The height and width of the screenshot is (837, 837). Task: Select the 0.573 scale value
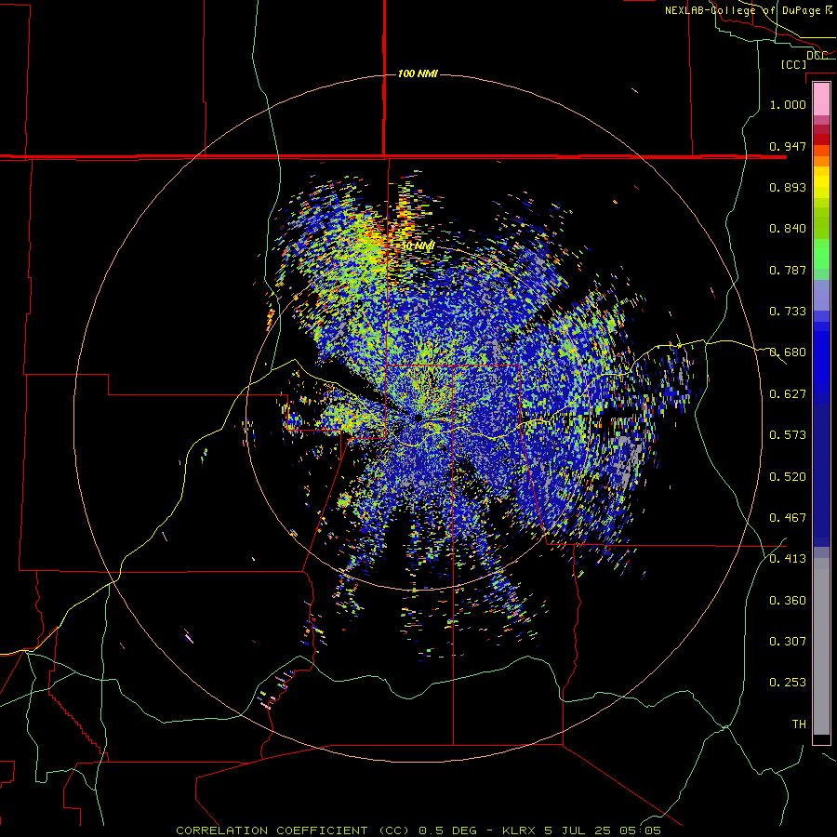pyautogui.click(x=788, y=435)
